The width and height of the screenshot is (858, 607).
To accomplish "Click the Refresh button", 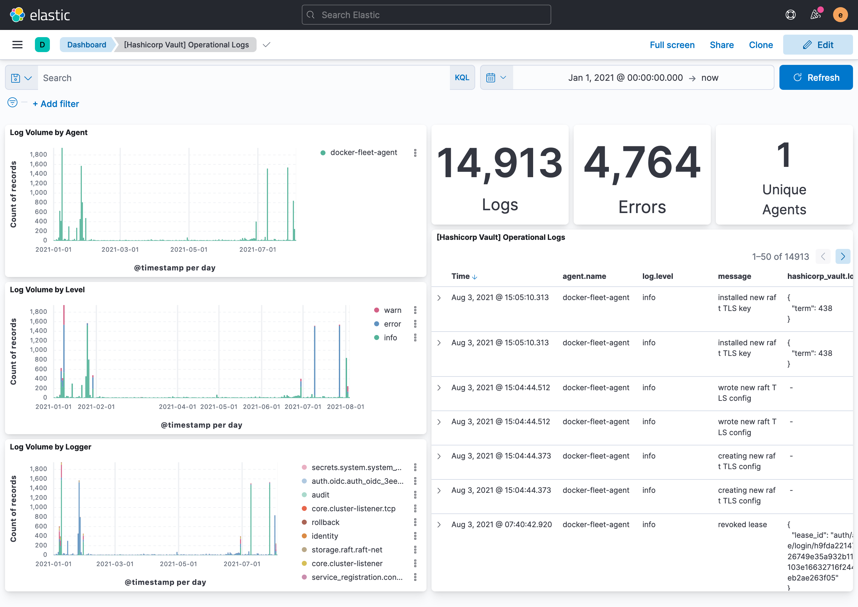I will click(816, 77).
